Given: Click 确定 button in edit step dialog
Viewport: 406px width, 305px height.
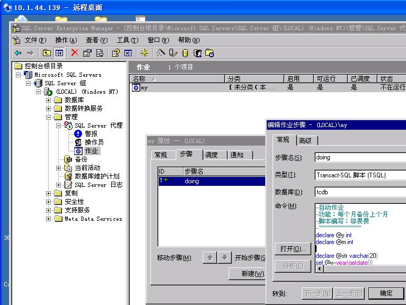Looking at the screenshot, I should click(x=386, y=293).
